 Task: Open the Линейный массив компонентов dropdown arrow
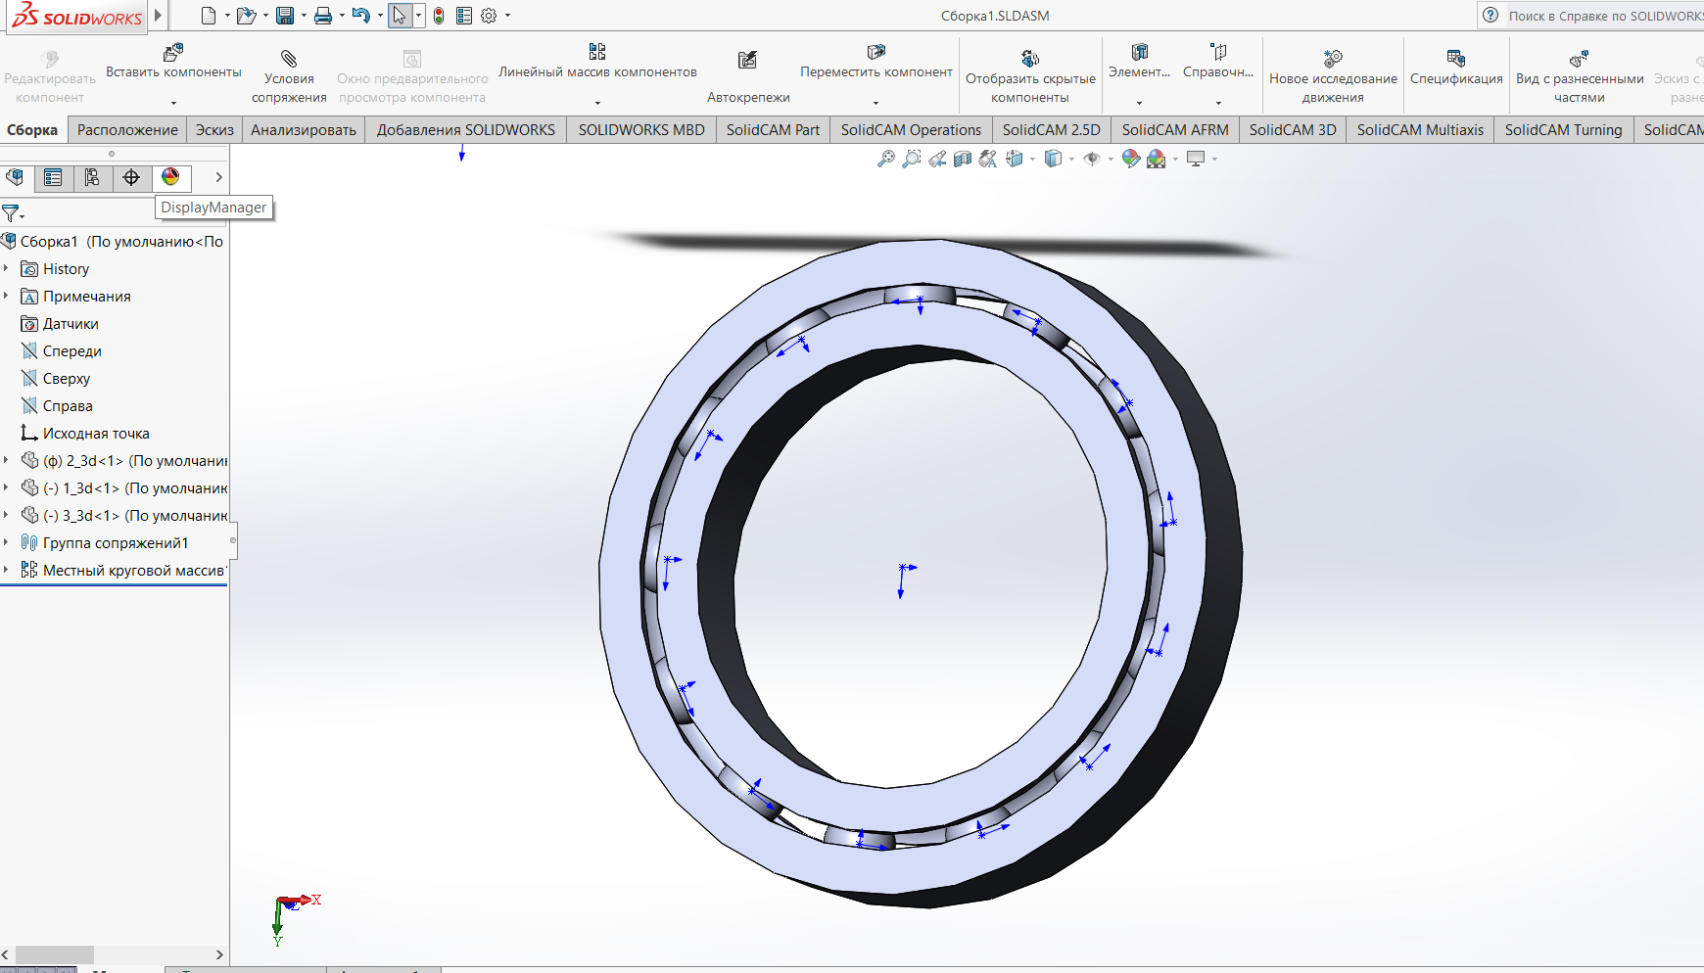597,103
